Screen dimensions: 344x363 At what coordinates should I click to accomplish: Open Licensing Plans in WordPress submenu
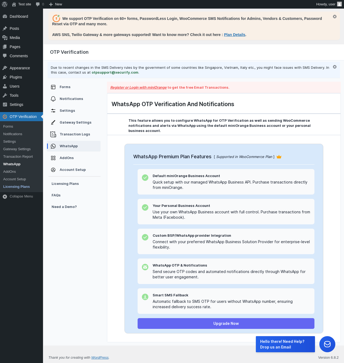[16, 187]
